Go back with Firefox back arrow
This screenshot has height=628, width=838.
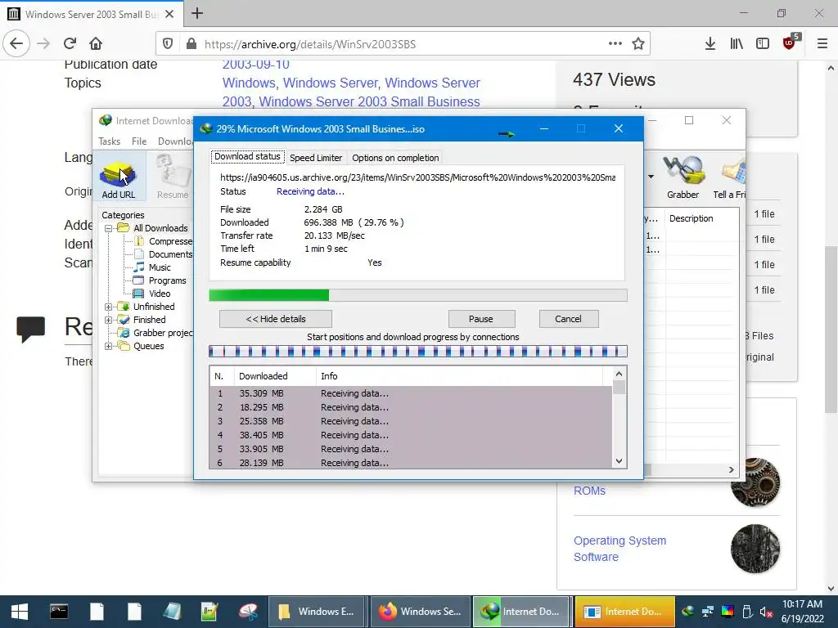[x=16, y=43]
